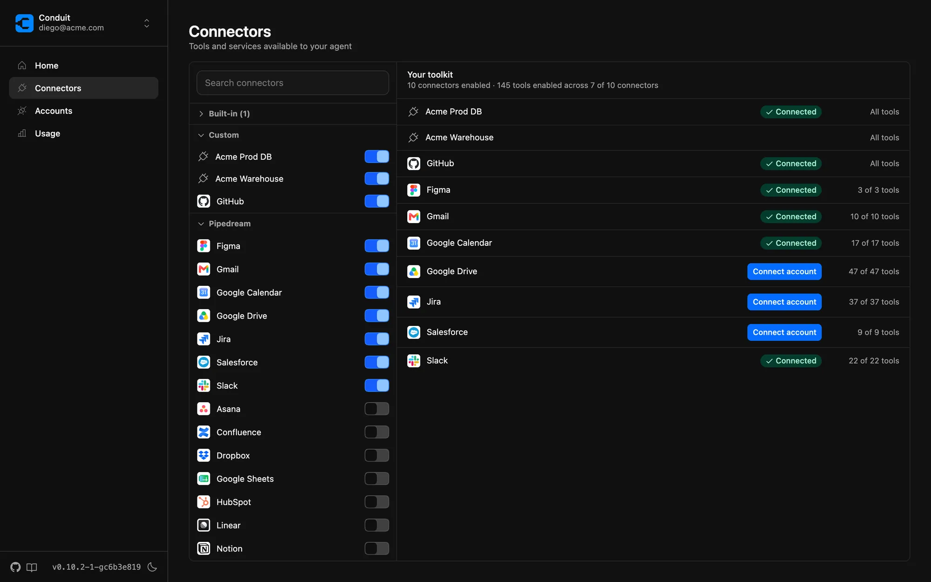Click the Slack icon in Your toolkit
This screenshot has width=931, height=582.
coord(414,361)
